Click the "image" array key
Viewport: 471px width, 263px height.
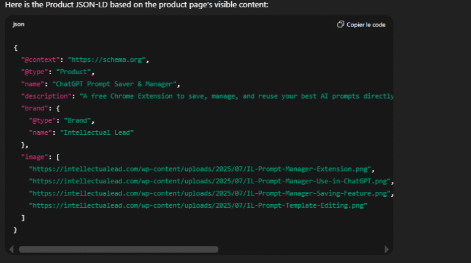[34, 157]
